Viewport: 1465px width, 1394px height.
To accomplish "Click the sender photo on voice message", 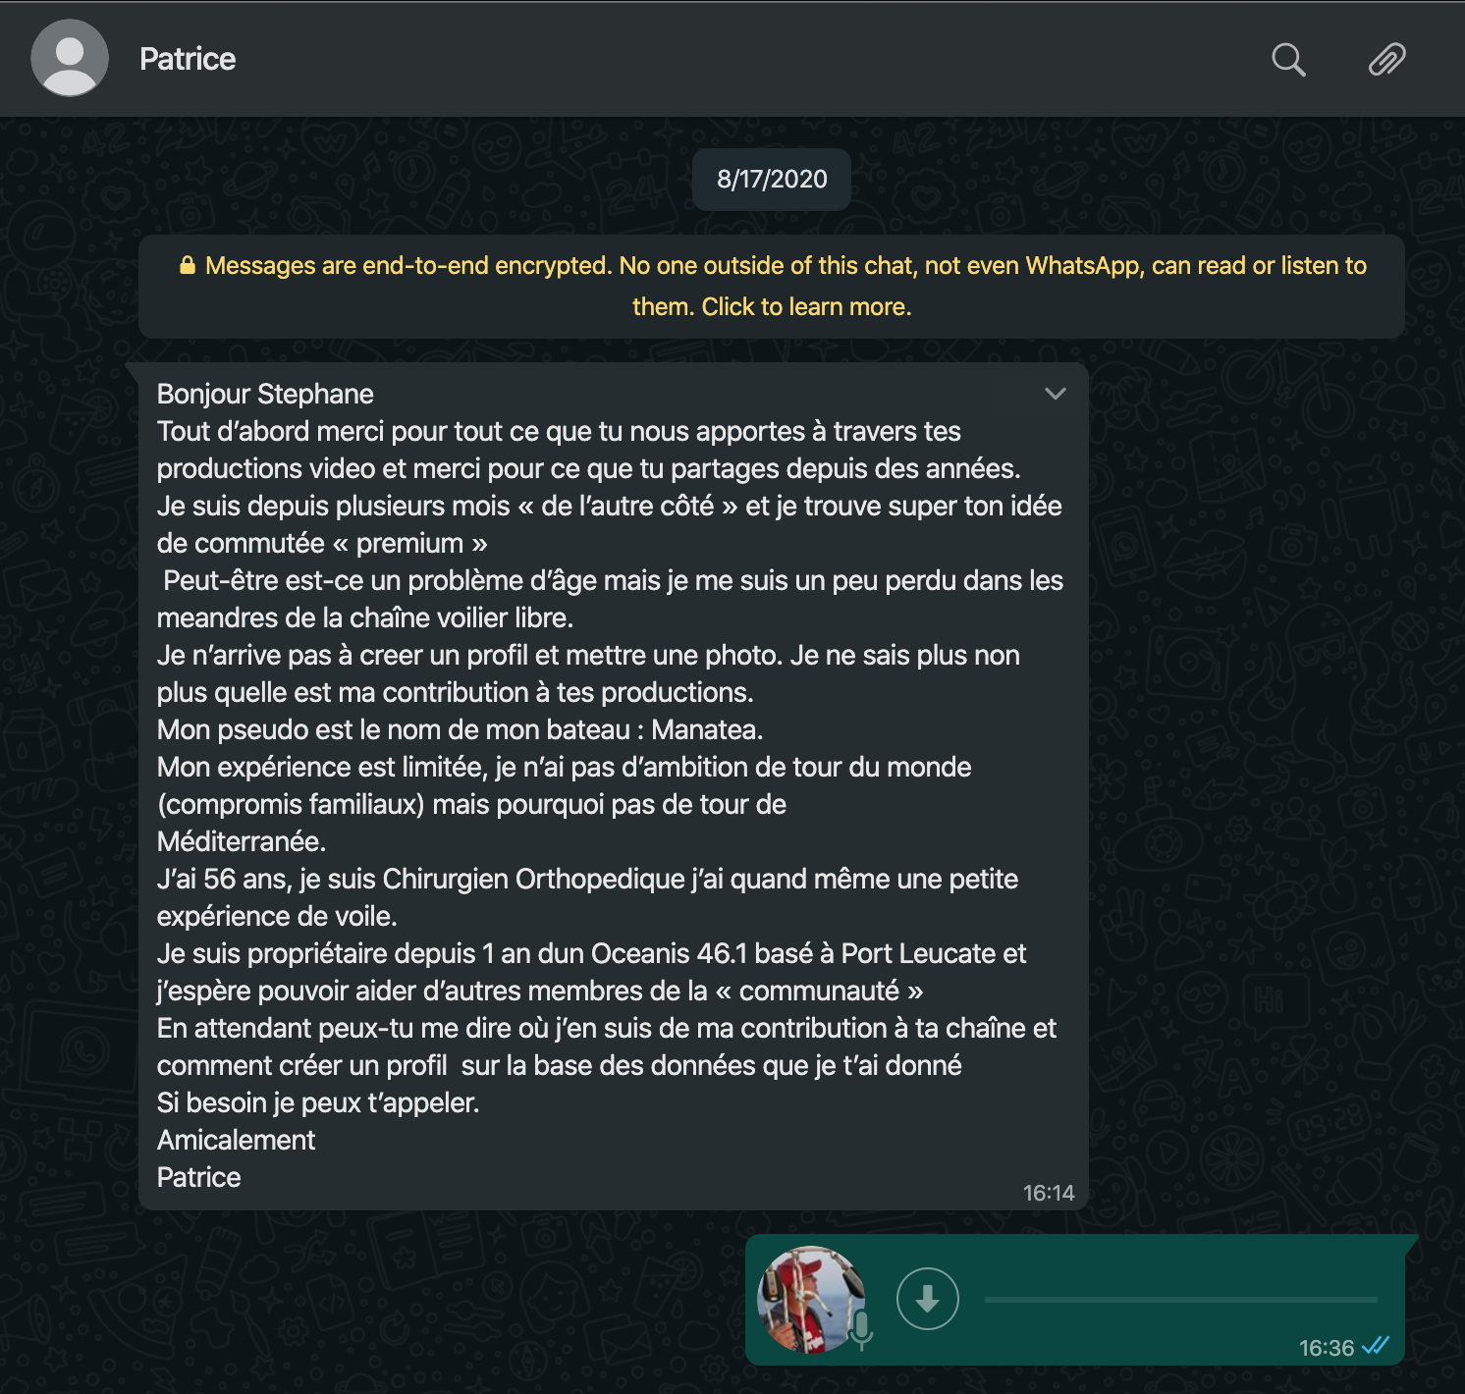I will tap(810, 1300).
